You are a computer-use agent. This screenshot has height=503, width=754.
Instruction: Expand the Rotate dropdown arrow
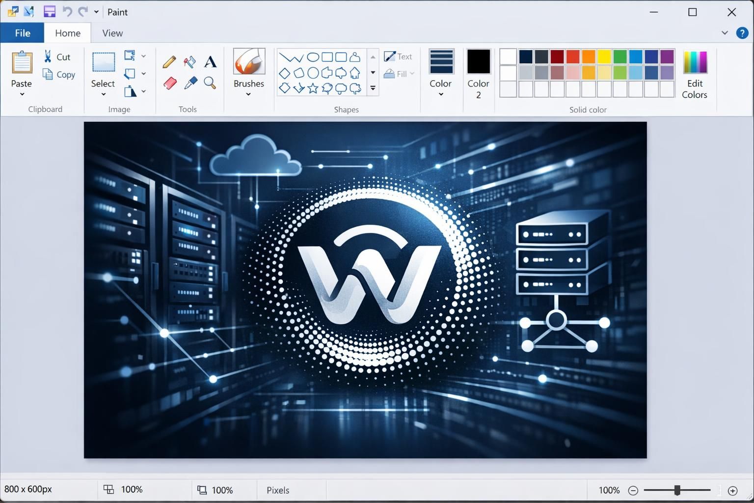[143, 91]
